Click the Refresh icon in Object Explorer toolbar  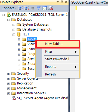click(45, 8)
